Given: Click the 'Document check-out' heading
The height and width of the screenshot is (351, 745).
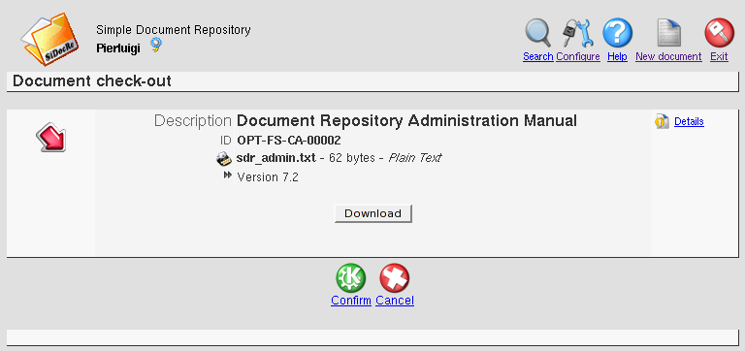Looking at the screenshot, I should point(92,81).
